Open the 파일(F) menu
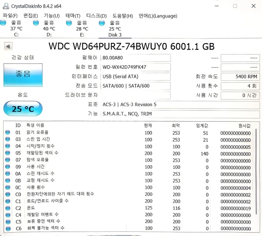 (10, 16)
